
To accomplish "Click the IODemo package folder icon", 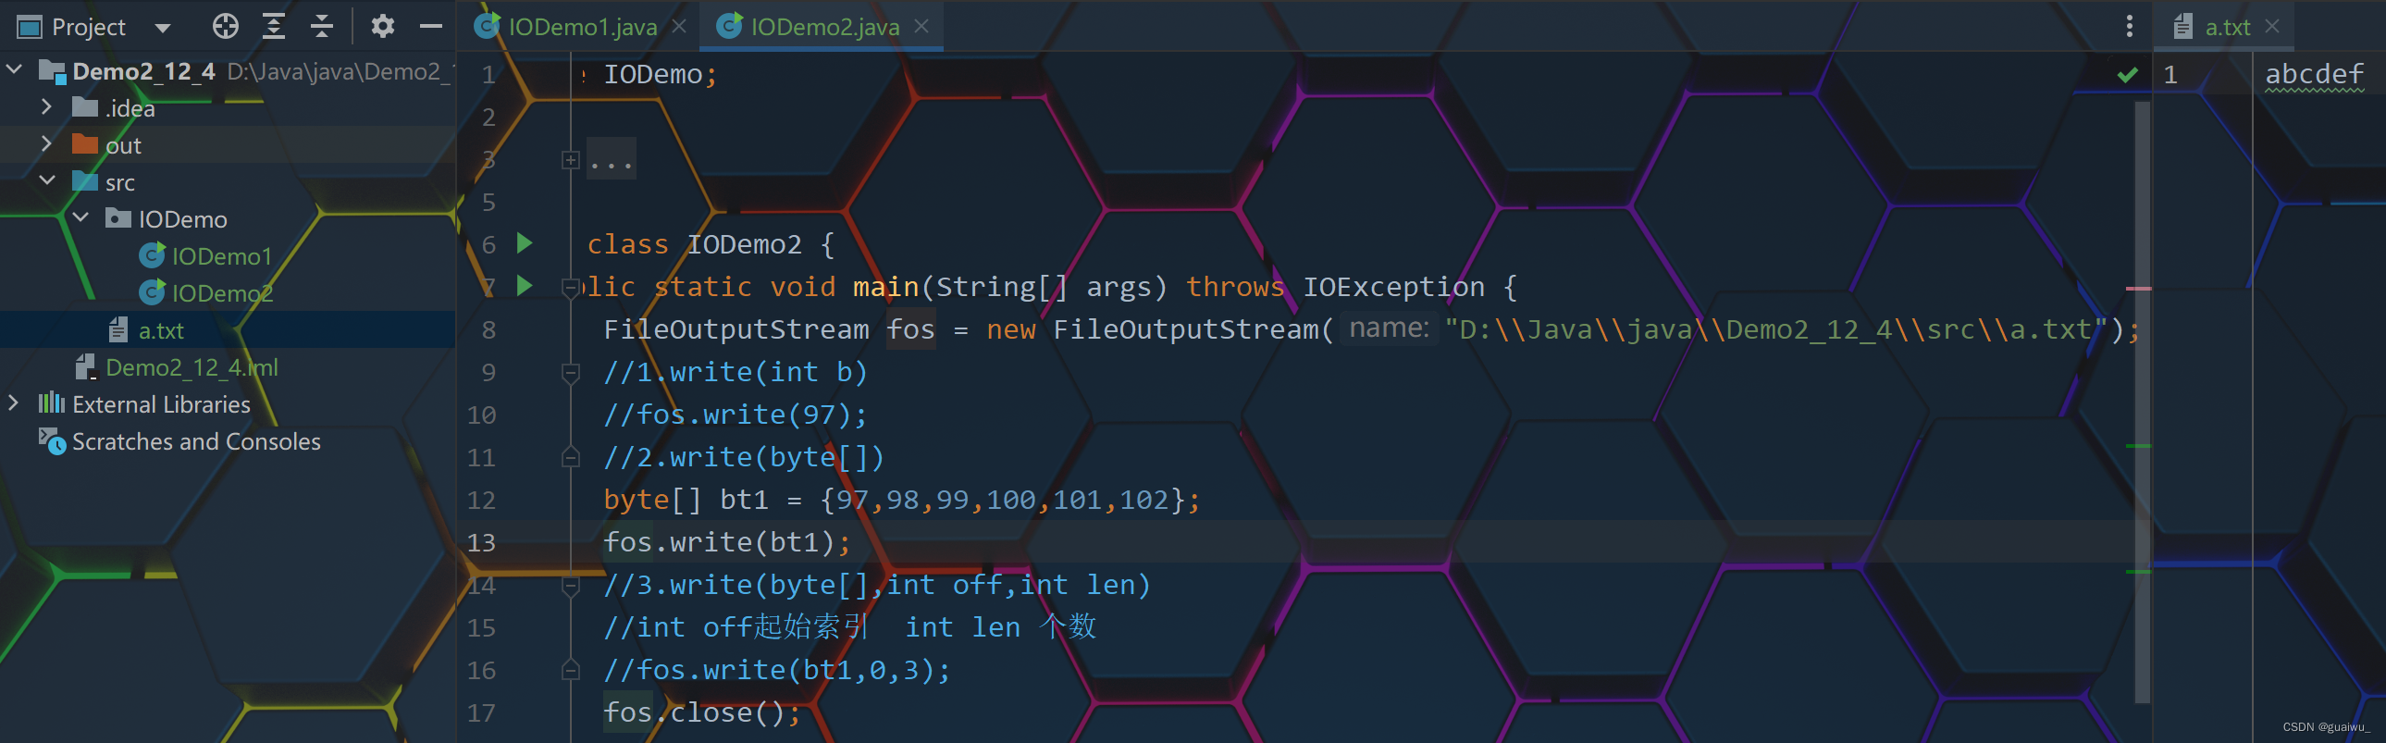I will pos(118,217).
